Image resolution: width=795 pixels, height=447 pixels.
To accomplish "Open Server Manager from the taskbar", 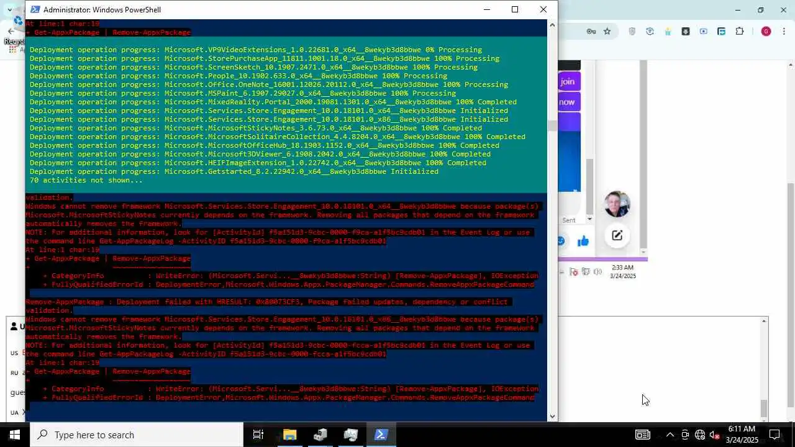I will [x=320, y=435].
